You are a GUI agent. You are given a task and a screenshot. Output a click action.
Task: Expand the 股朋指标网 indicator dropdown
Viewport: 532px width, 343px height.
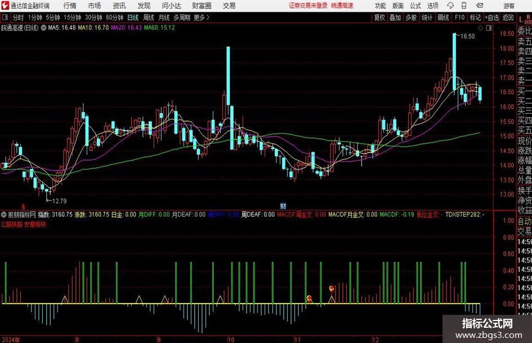tap(4, 215)
